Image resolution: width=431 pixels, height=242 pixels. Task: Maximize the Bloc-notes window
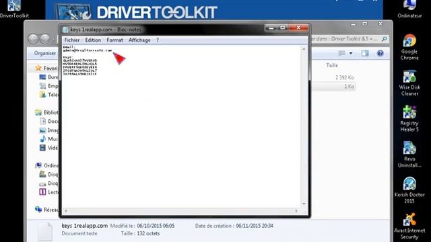click(x=283, y=28)
